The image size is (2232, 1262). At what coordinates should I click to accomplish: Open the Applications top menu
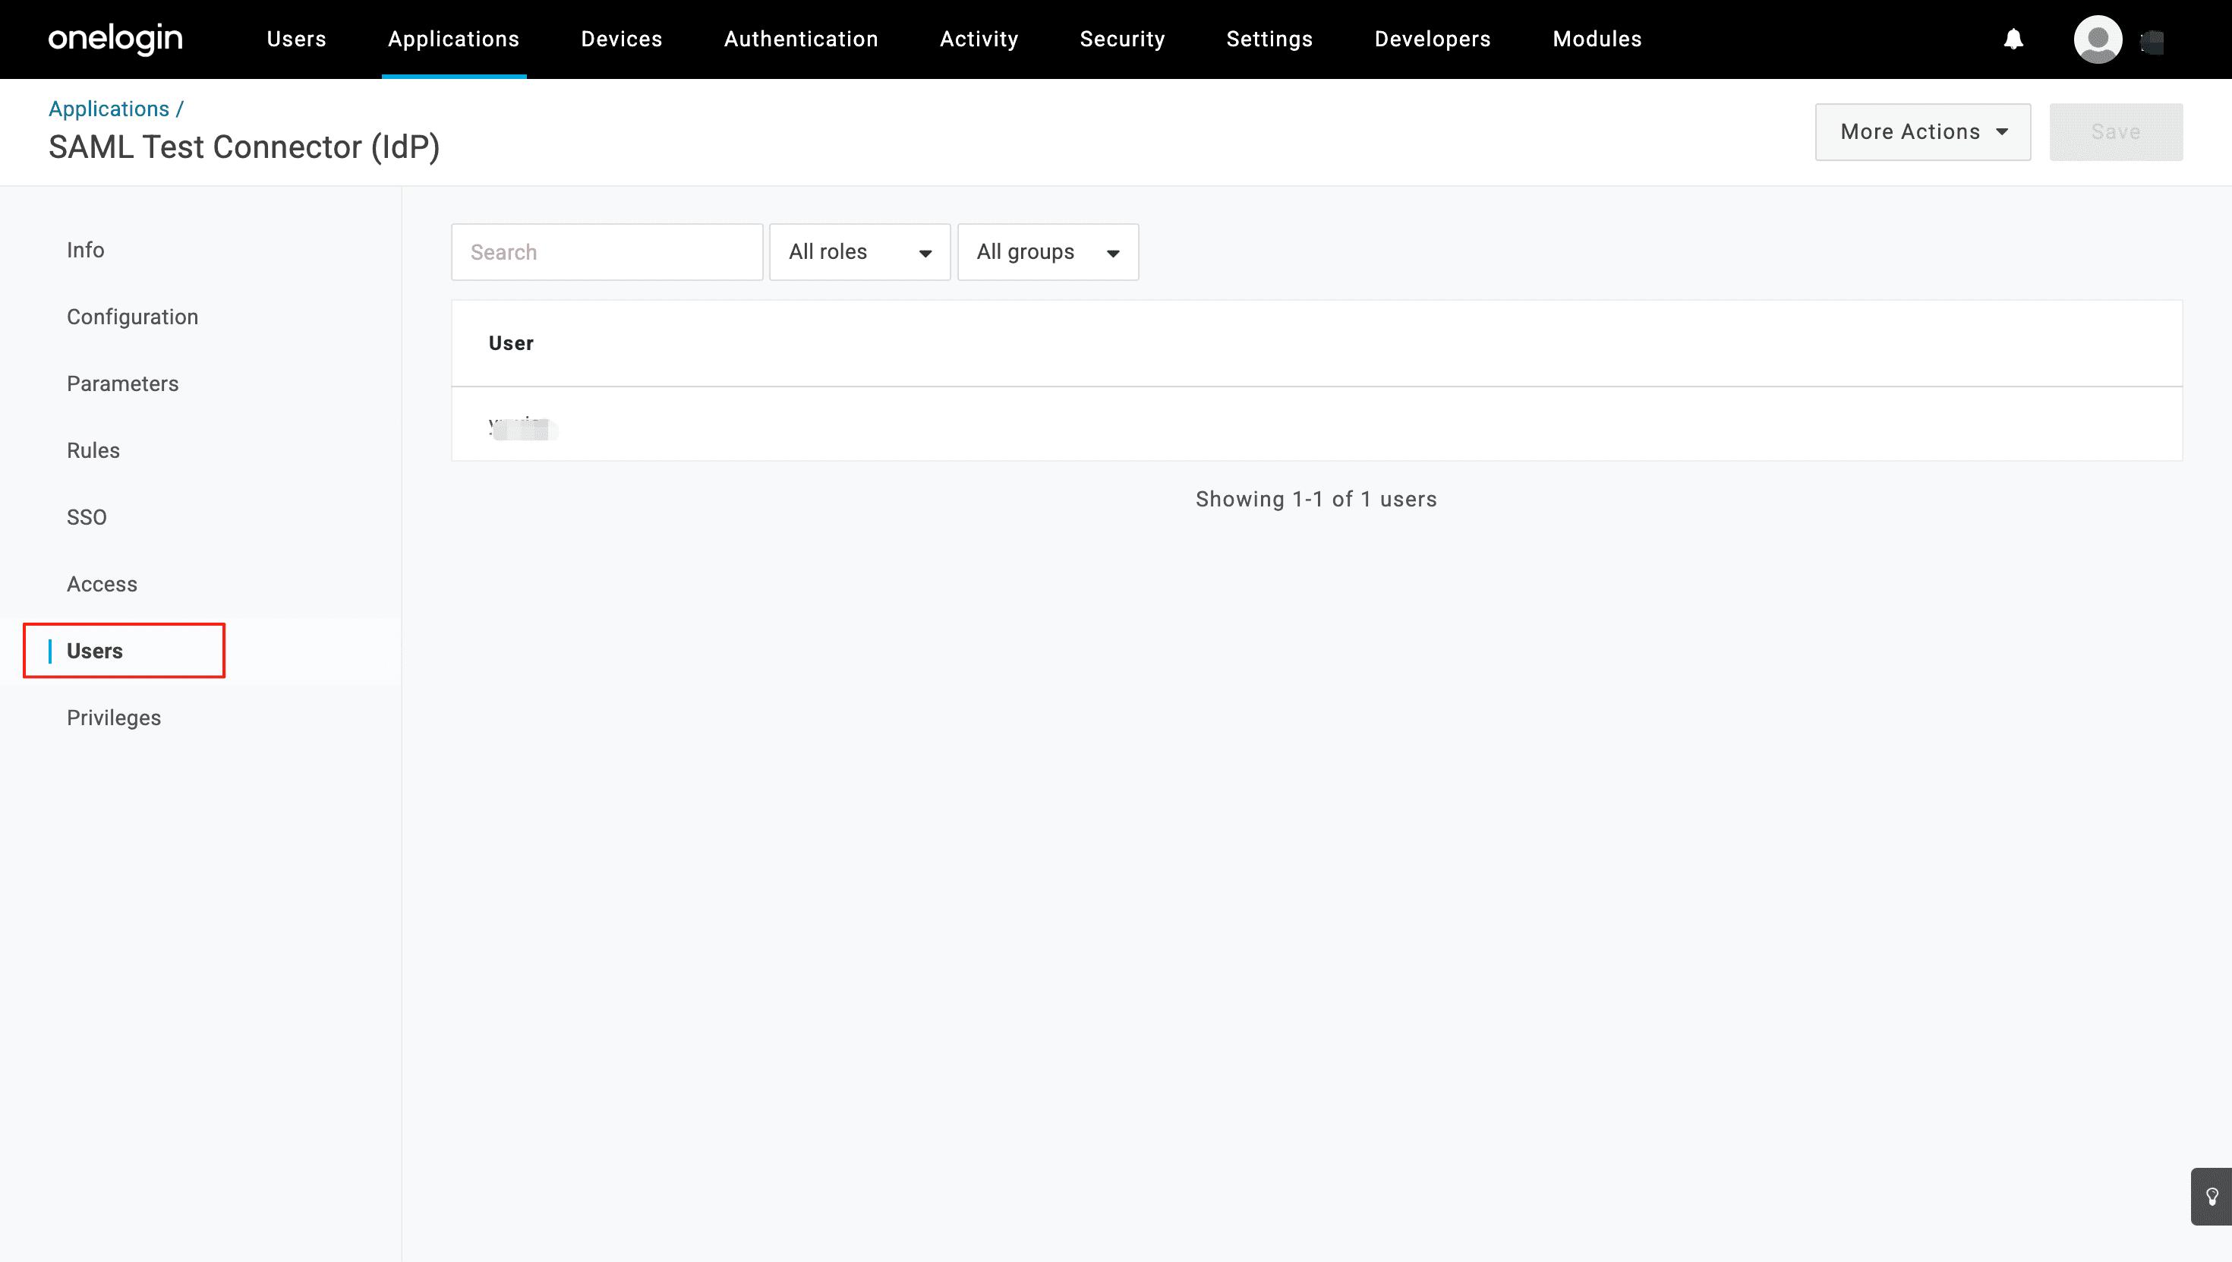tap(453, 39)
